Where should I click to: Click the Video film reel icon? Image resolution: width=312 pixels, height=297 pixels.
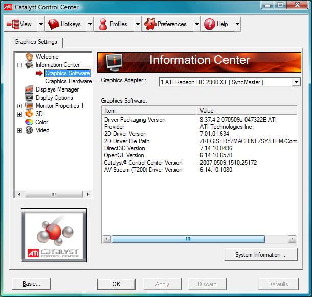29,130
